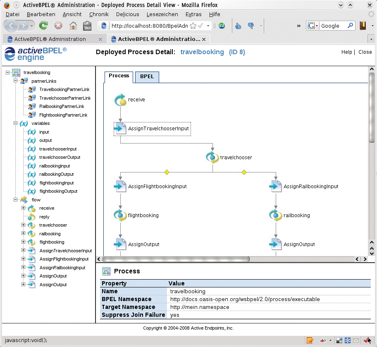Switch to the BPEL tab
Viewport: 377px width, 347px height.
point(147,77)
